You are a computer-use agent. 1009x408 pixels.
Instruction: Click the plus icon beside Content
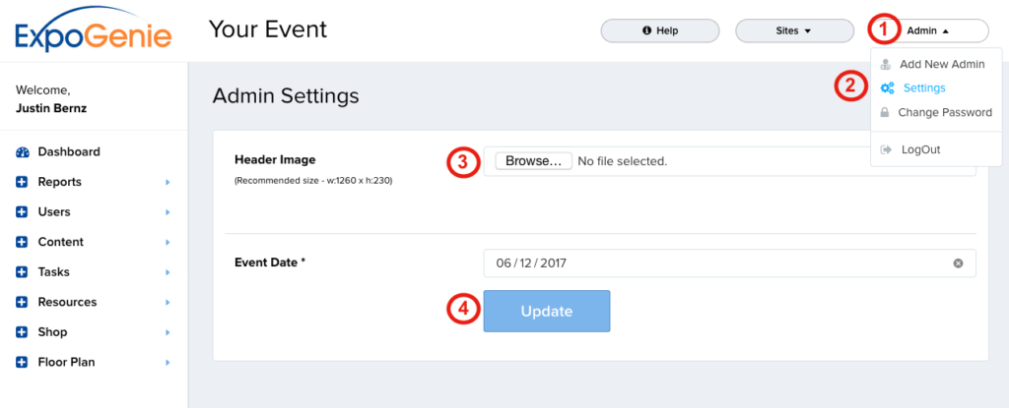(x=22, y=242)
